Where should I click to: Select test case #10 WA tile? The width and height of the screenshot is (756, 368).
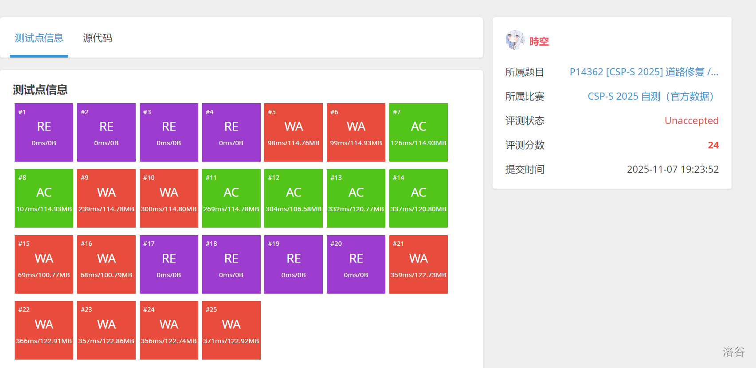pos(168,198)
